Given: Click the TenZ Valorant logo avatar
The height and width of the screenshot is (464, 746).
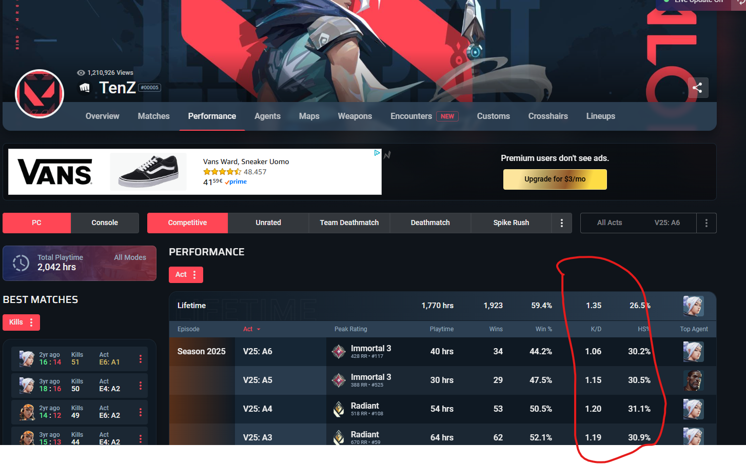Looking at the screenshot, I should pos(40,94).
